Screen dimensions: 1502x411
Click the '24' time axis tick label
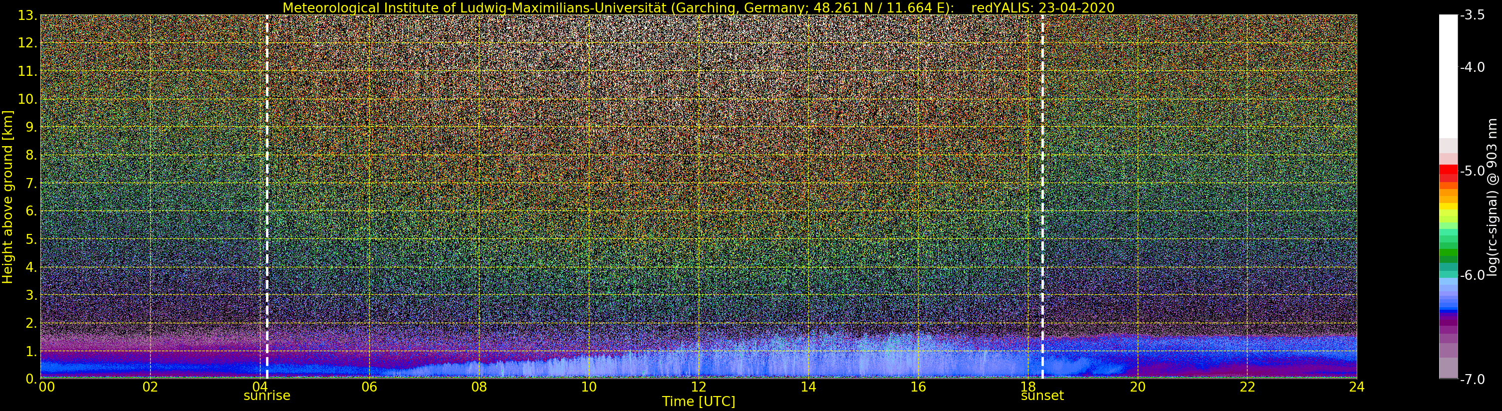1357,387
